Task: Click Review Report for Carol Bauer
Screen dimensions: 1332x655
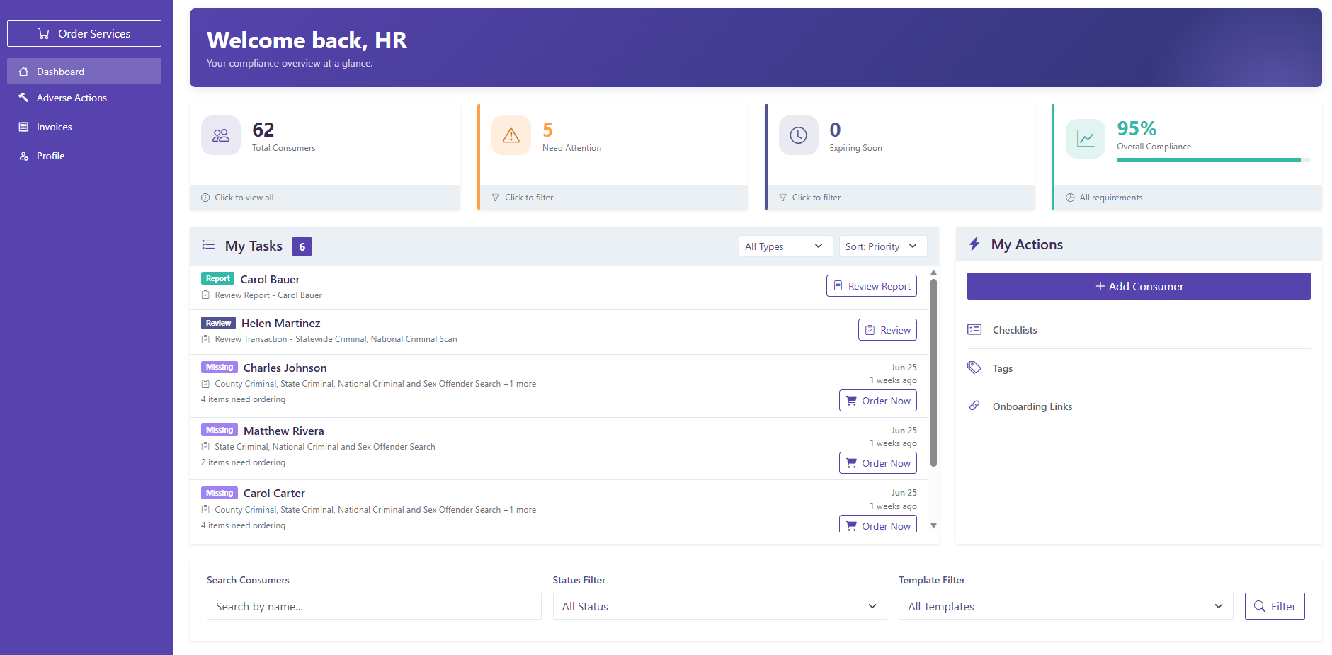Action: pyautogui.click(x=872, y=286)
